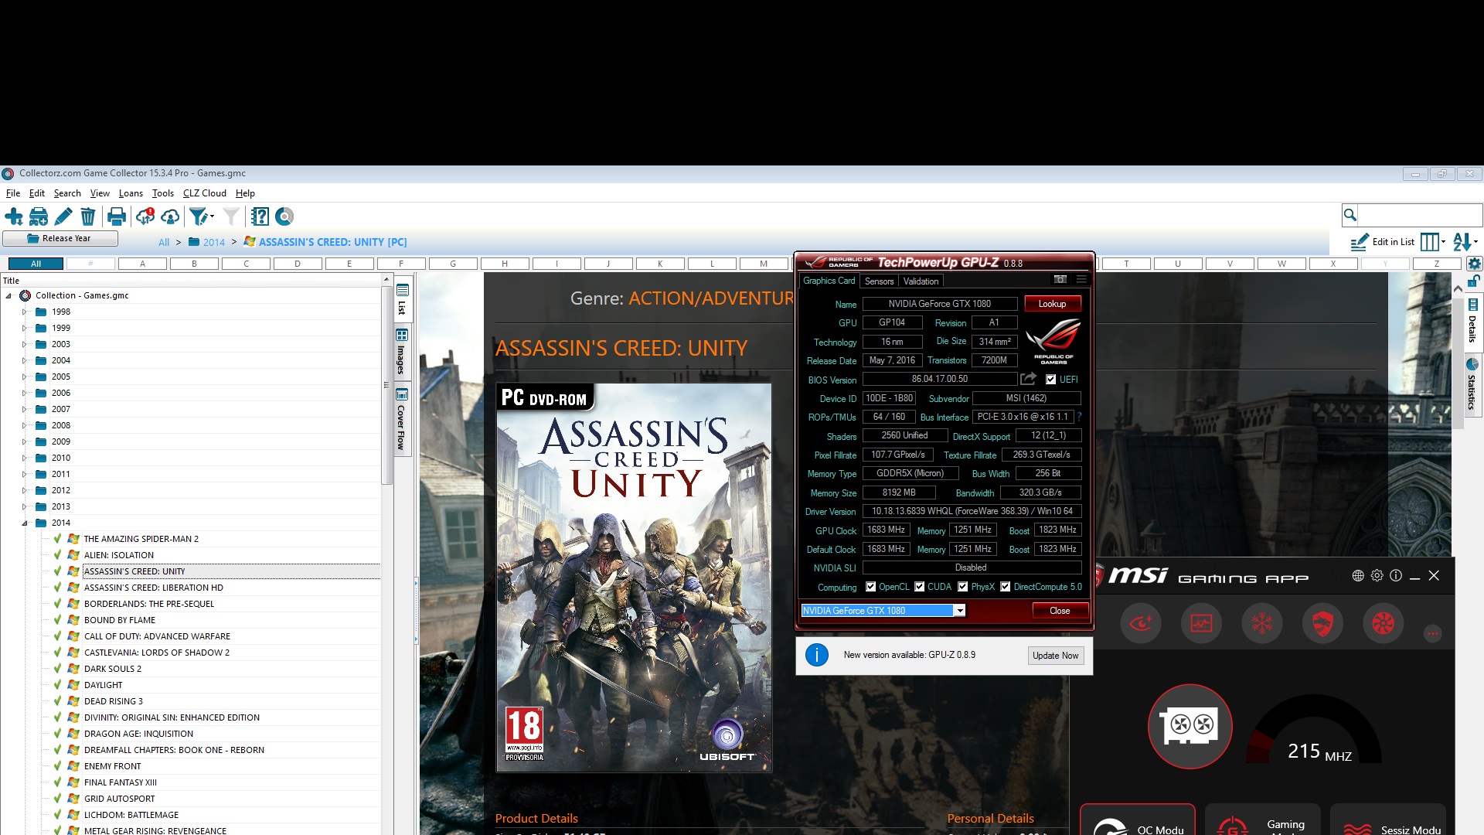Screen dimensions: 1484x835
Task: Select Sessiz Modu in MSI Gaming App
Action: point(1389,820)
